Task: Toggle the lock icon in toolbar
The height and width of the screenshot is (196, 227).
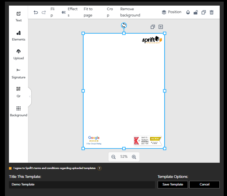Action: point(196,13)
